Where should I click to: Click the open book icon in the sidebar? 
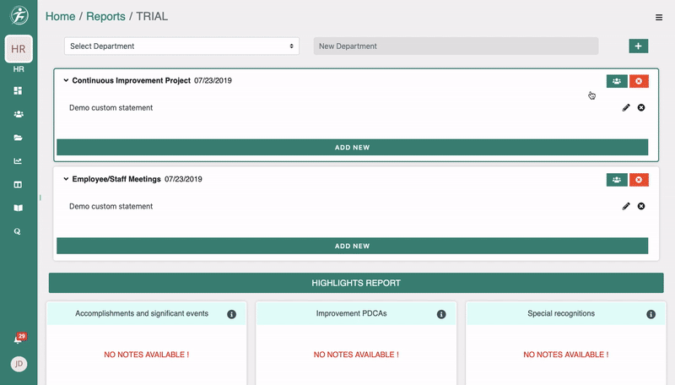point(18,208)
